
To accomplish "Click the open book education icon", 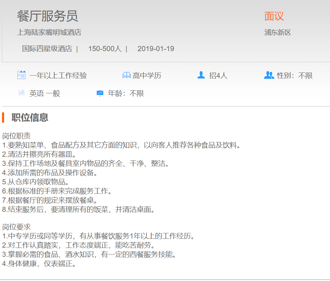I will [x=126, y=75].
